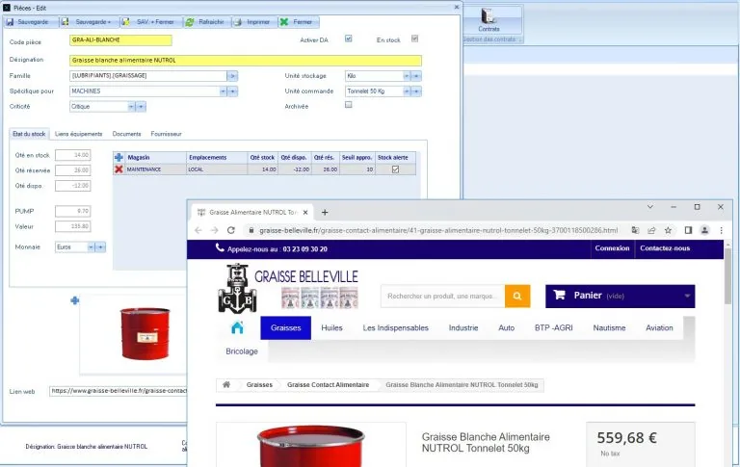Screen dimensions: 740x467
Task: Click the Sauvegarde toolbar button
Action: [29, 22]
